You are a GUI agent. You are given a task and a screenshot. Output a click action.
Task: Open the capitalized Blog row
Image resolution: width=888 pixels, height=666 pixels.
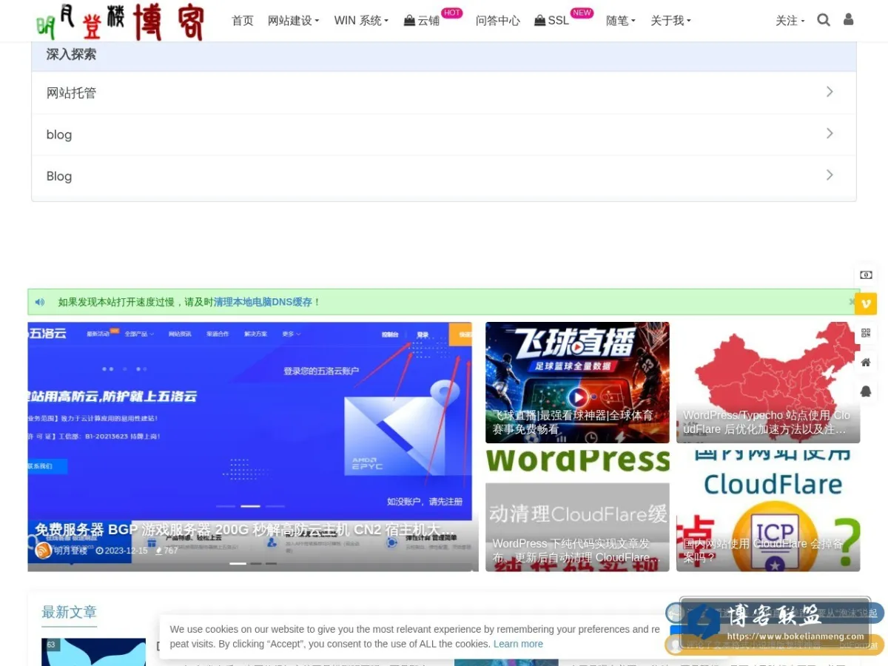[x=444, y=176]
